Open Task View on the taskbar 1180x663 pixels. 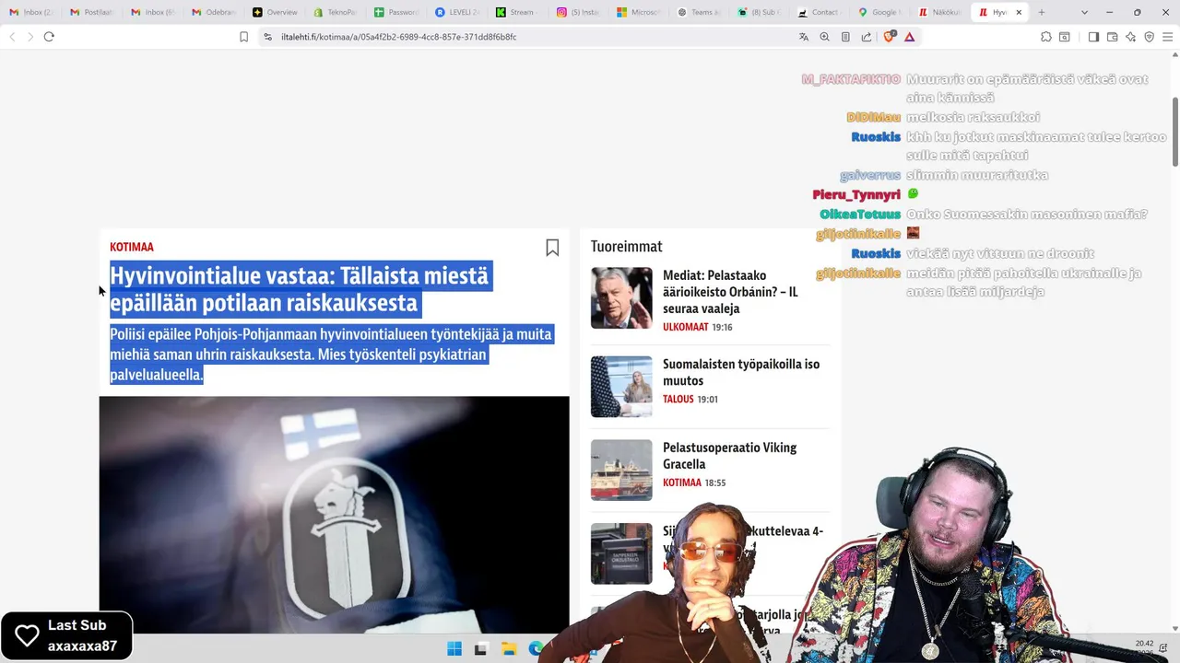click(x=480, y=648)
